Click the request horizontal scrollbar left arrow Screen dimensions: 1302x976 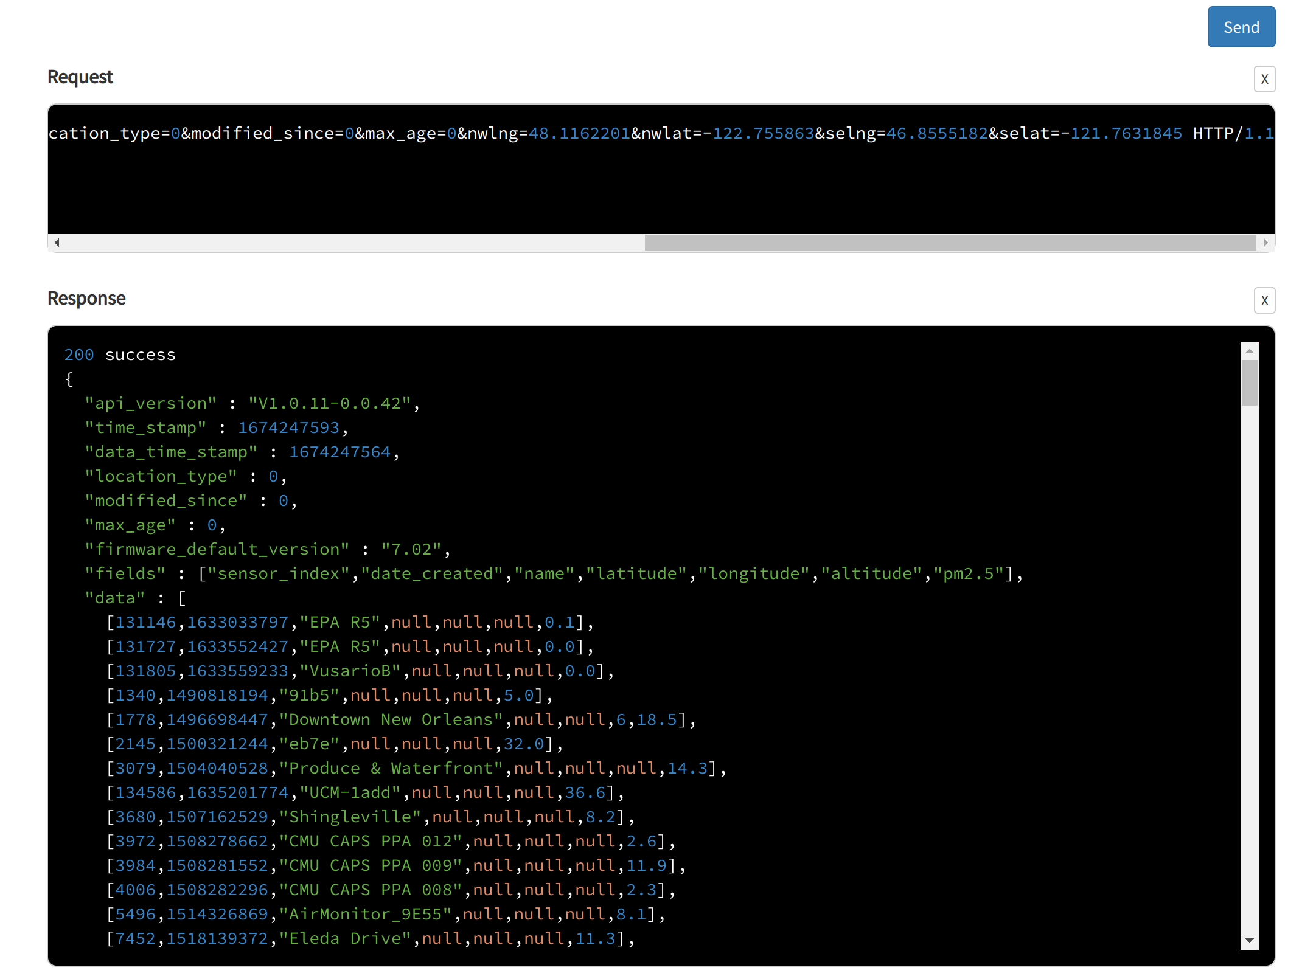(57, 243)
